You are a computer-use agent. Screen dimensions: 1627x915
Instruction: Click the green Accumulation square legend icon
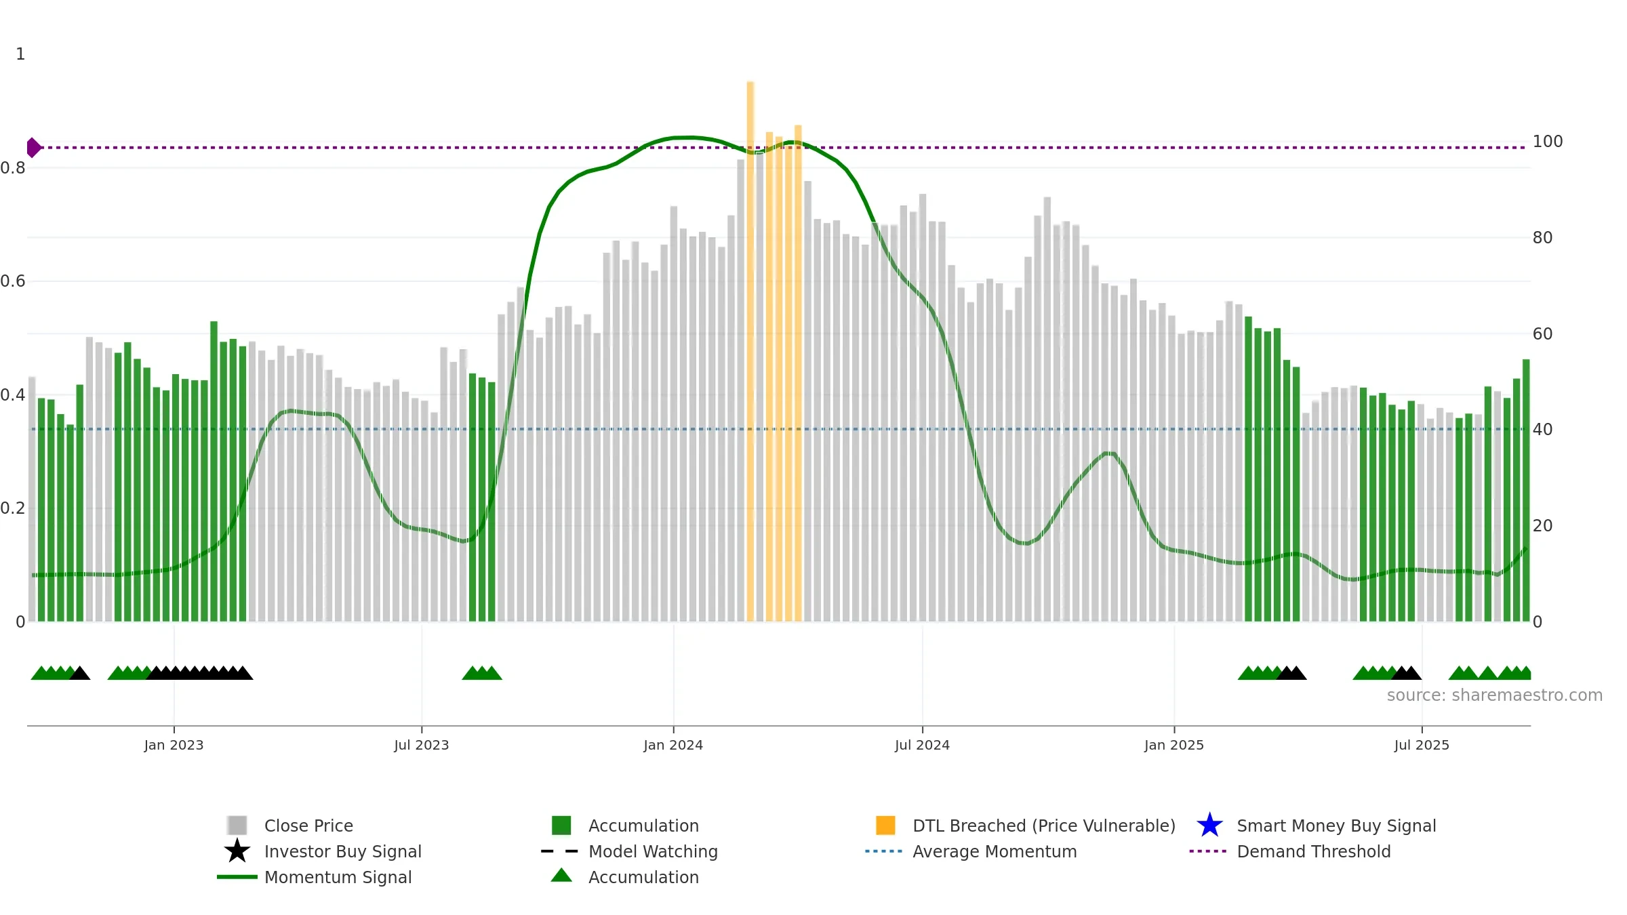tap(561, 825)
